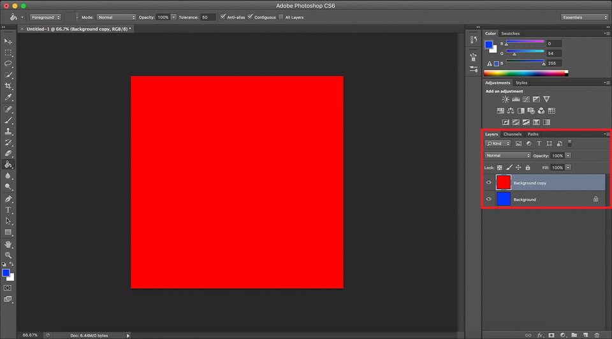612x339 pixels.
Task: Select the Eyedropper tool
Action: coord(8,97)
